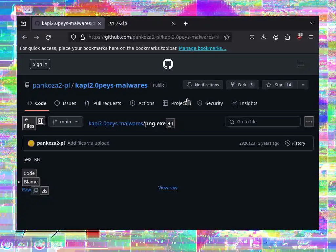Click the Go to file search field

[263, 122]
